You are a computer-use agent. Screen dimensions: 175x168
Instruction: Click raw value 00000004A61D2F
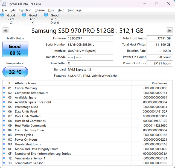click(155, 112)
